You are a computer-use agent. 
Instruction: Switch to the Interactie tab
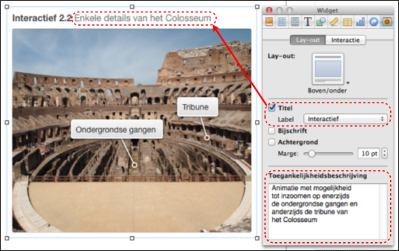pos(345,40)
